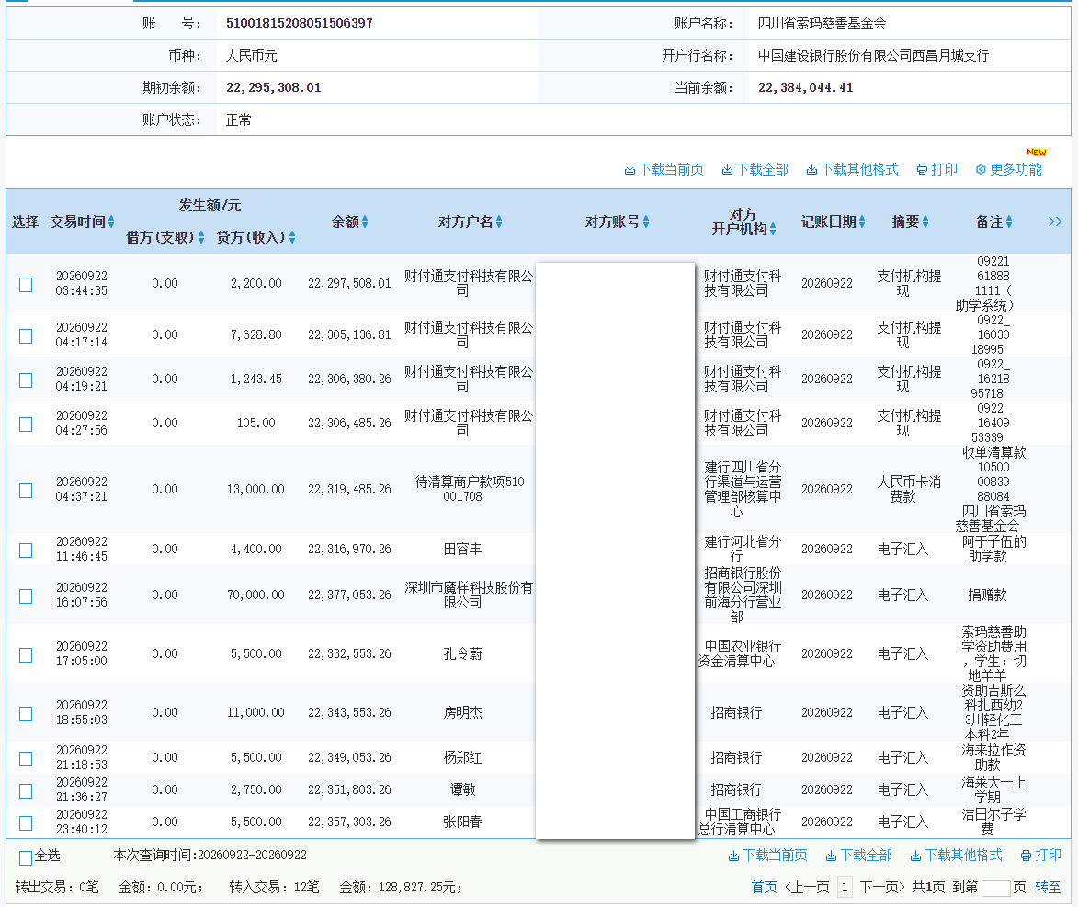The height and width of the screenshot is (907, 1078).
Task: Click the bottom 下载其他格式 link
Action: tap(956, 855)
